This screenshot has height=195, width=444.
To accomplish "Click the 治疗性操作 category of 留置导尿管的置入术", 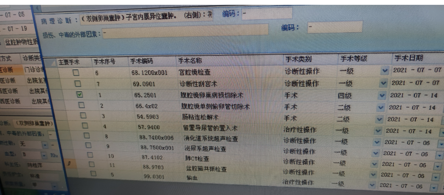I will point(300,130).
